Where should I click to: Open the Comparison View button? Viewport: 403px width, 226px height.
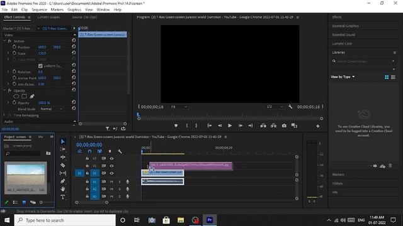coord(294,126)
